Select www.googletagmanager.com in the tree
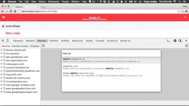The height and width of the screenshot is (106, 189). point(22,92)
